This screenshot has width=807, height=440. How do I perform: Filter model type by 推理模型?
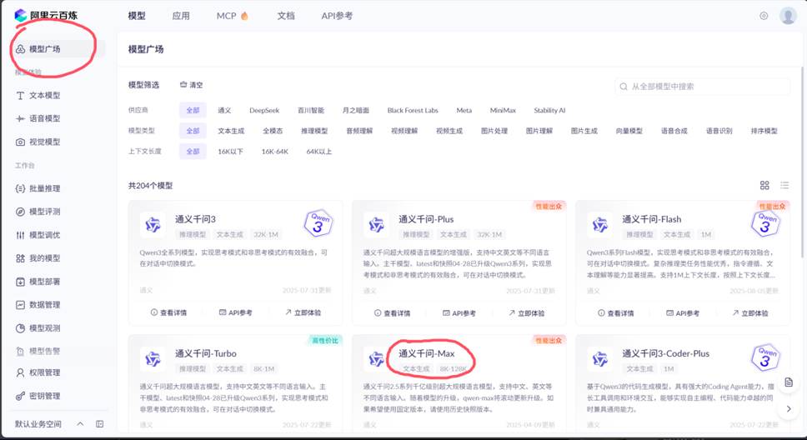(314, 131)
